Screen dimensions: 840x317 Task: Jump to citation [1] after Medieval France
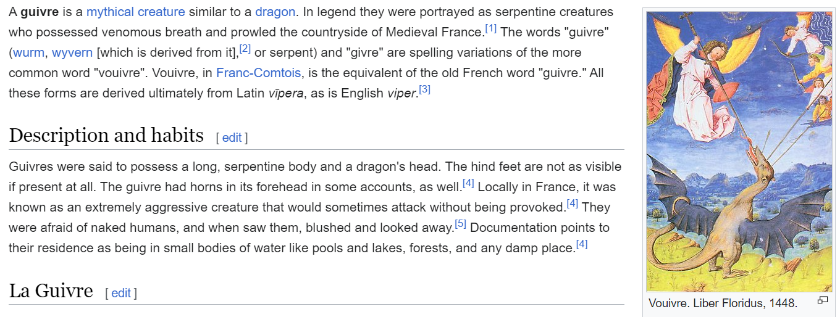[x=491, y=28]
